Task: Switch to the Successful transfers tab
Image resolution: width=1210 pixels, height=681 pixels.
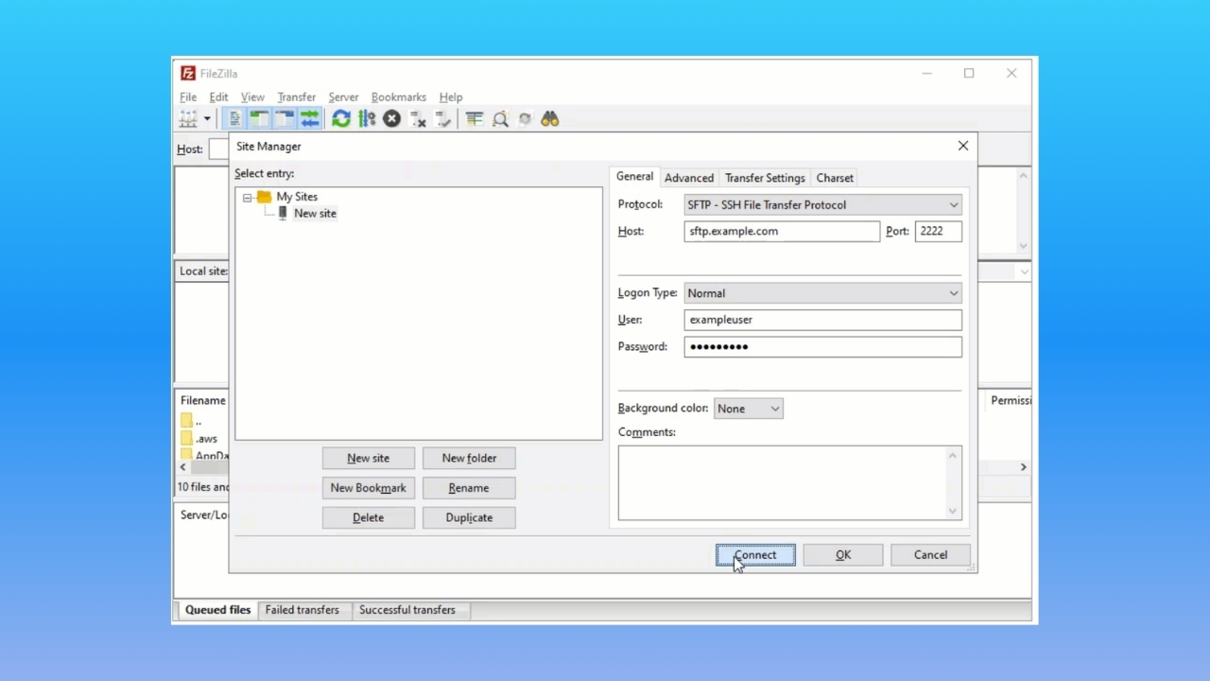Action: (x=407, y=610)
